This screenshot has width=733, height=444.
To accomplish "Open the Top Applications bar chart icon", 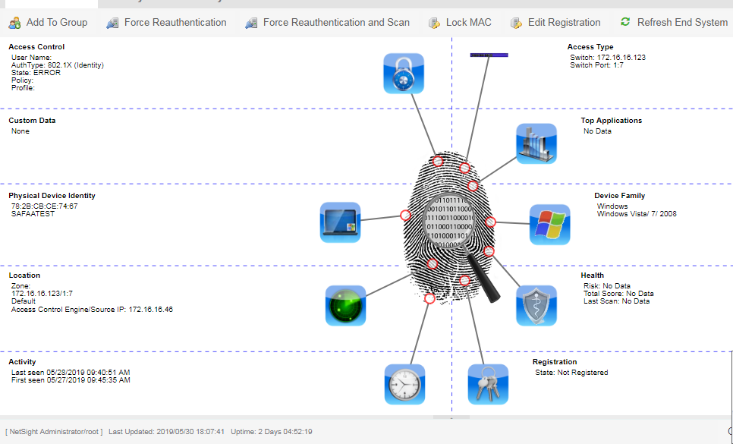I will point(536,143).
